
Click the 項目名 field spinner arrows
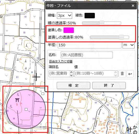tap(71, 74)
